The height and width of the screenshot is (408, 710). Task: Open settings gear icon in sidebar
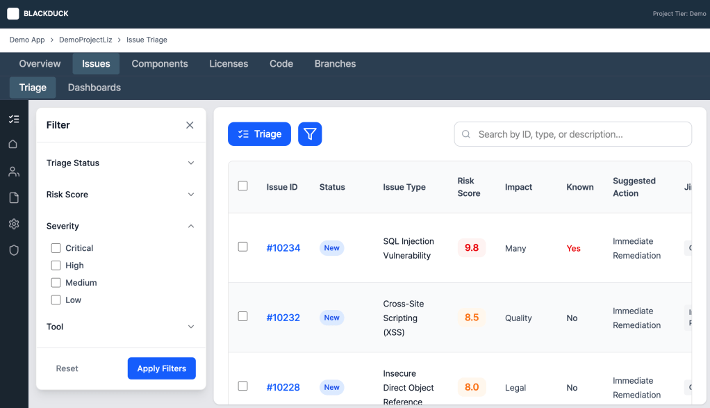(14, 224)
